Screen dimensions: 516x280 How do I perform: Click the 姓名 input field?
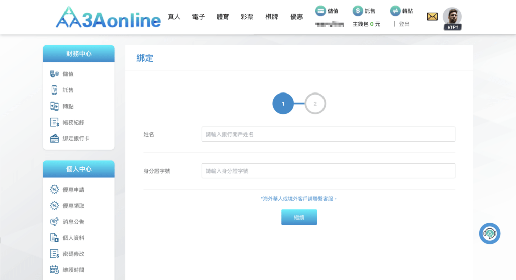tap(328, 134)
